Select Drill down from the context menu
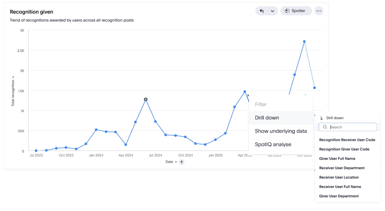Screen dimensions: 385x211 tap(267, 118)
